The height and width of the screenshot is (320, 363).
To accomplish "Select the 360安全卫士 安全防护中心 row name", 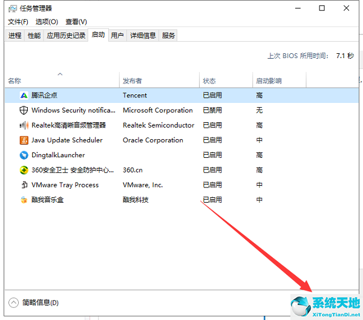I will (73, 170).
